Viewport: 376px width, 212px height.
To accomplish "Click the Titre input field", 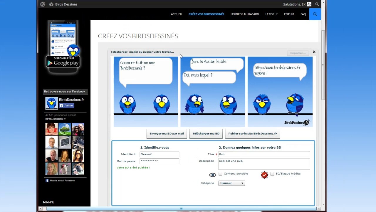I will [x=264, y=154].
